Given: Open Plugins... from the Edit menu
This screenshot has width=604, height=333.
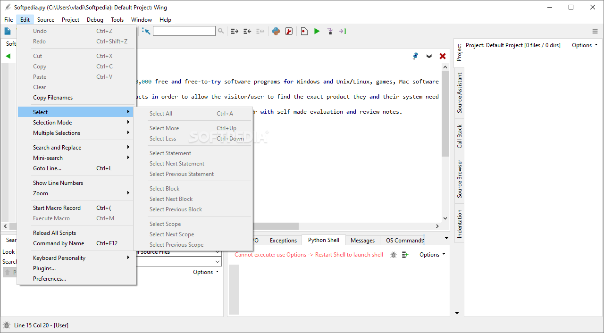Looking at the screenshot, I should pyautogui.click(x=76, y=268).
